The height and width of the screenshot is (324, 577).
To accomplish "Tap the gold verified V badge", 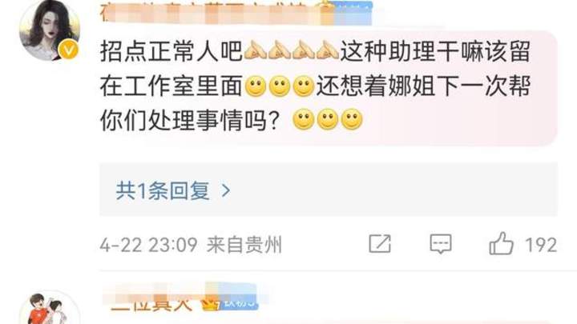I will 69,50.
